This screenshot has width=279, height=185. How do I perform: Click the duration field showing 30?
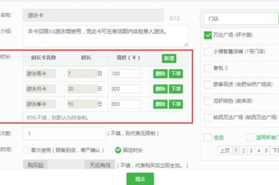tap(82, 89)
